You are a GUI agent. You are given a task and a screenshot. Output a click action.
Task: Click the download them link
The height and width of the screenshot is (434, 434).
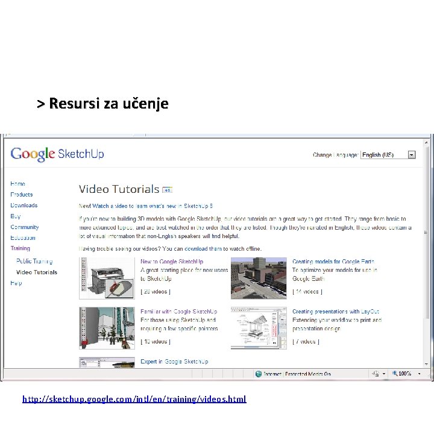[203, 249]
